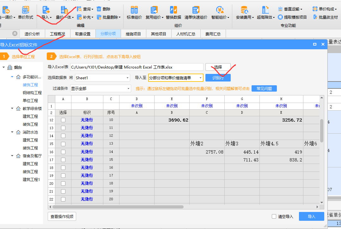Tick the checkbox in row 17
The image size is (341, 229).
pyautogui.click(x=63, y=160)
